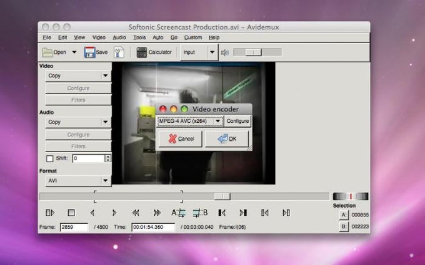The image size is (425, 265).
Task: Set selection marker A
Action: tap(179, 213)
